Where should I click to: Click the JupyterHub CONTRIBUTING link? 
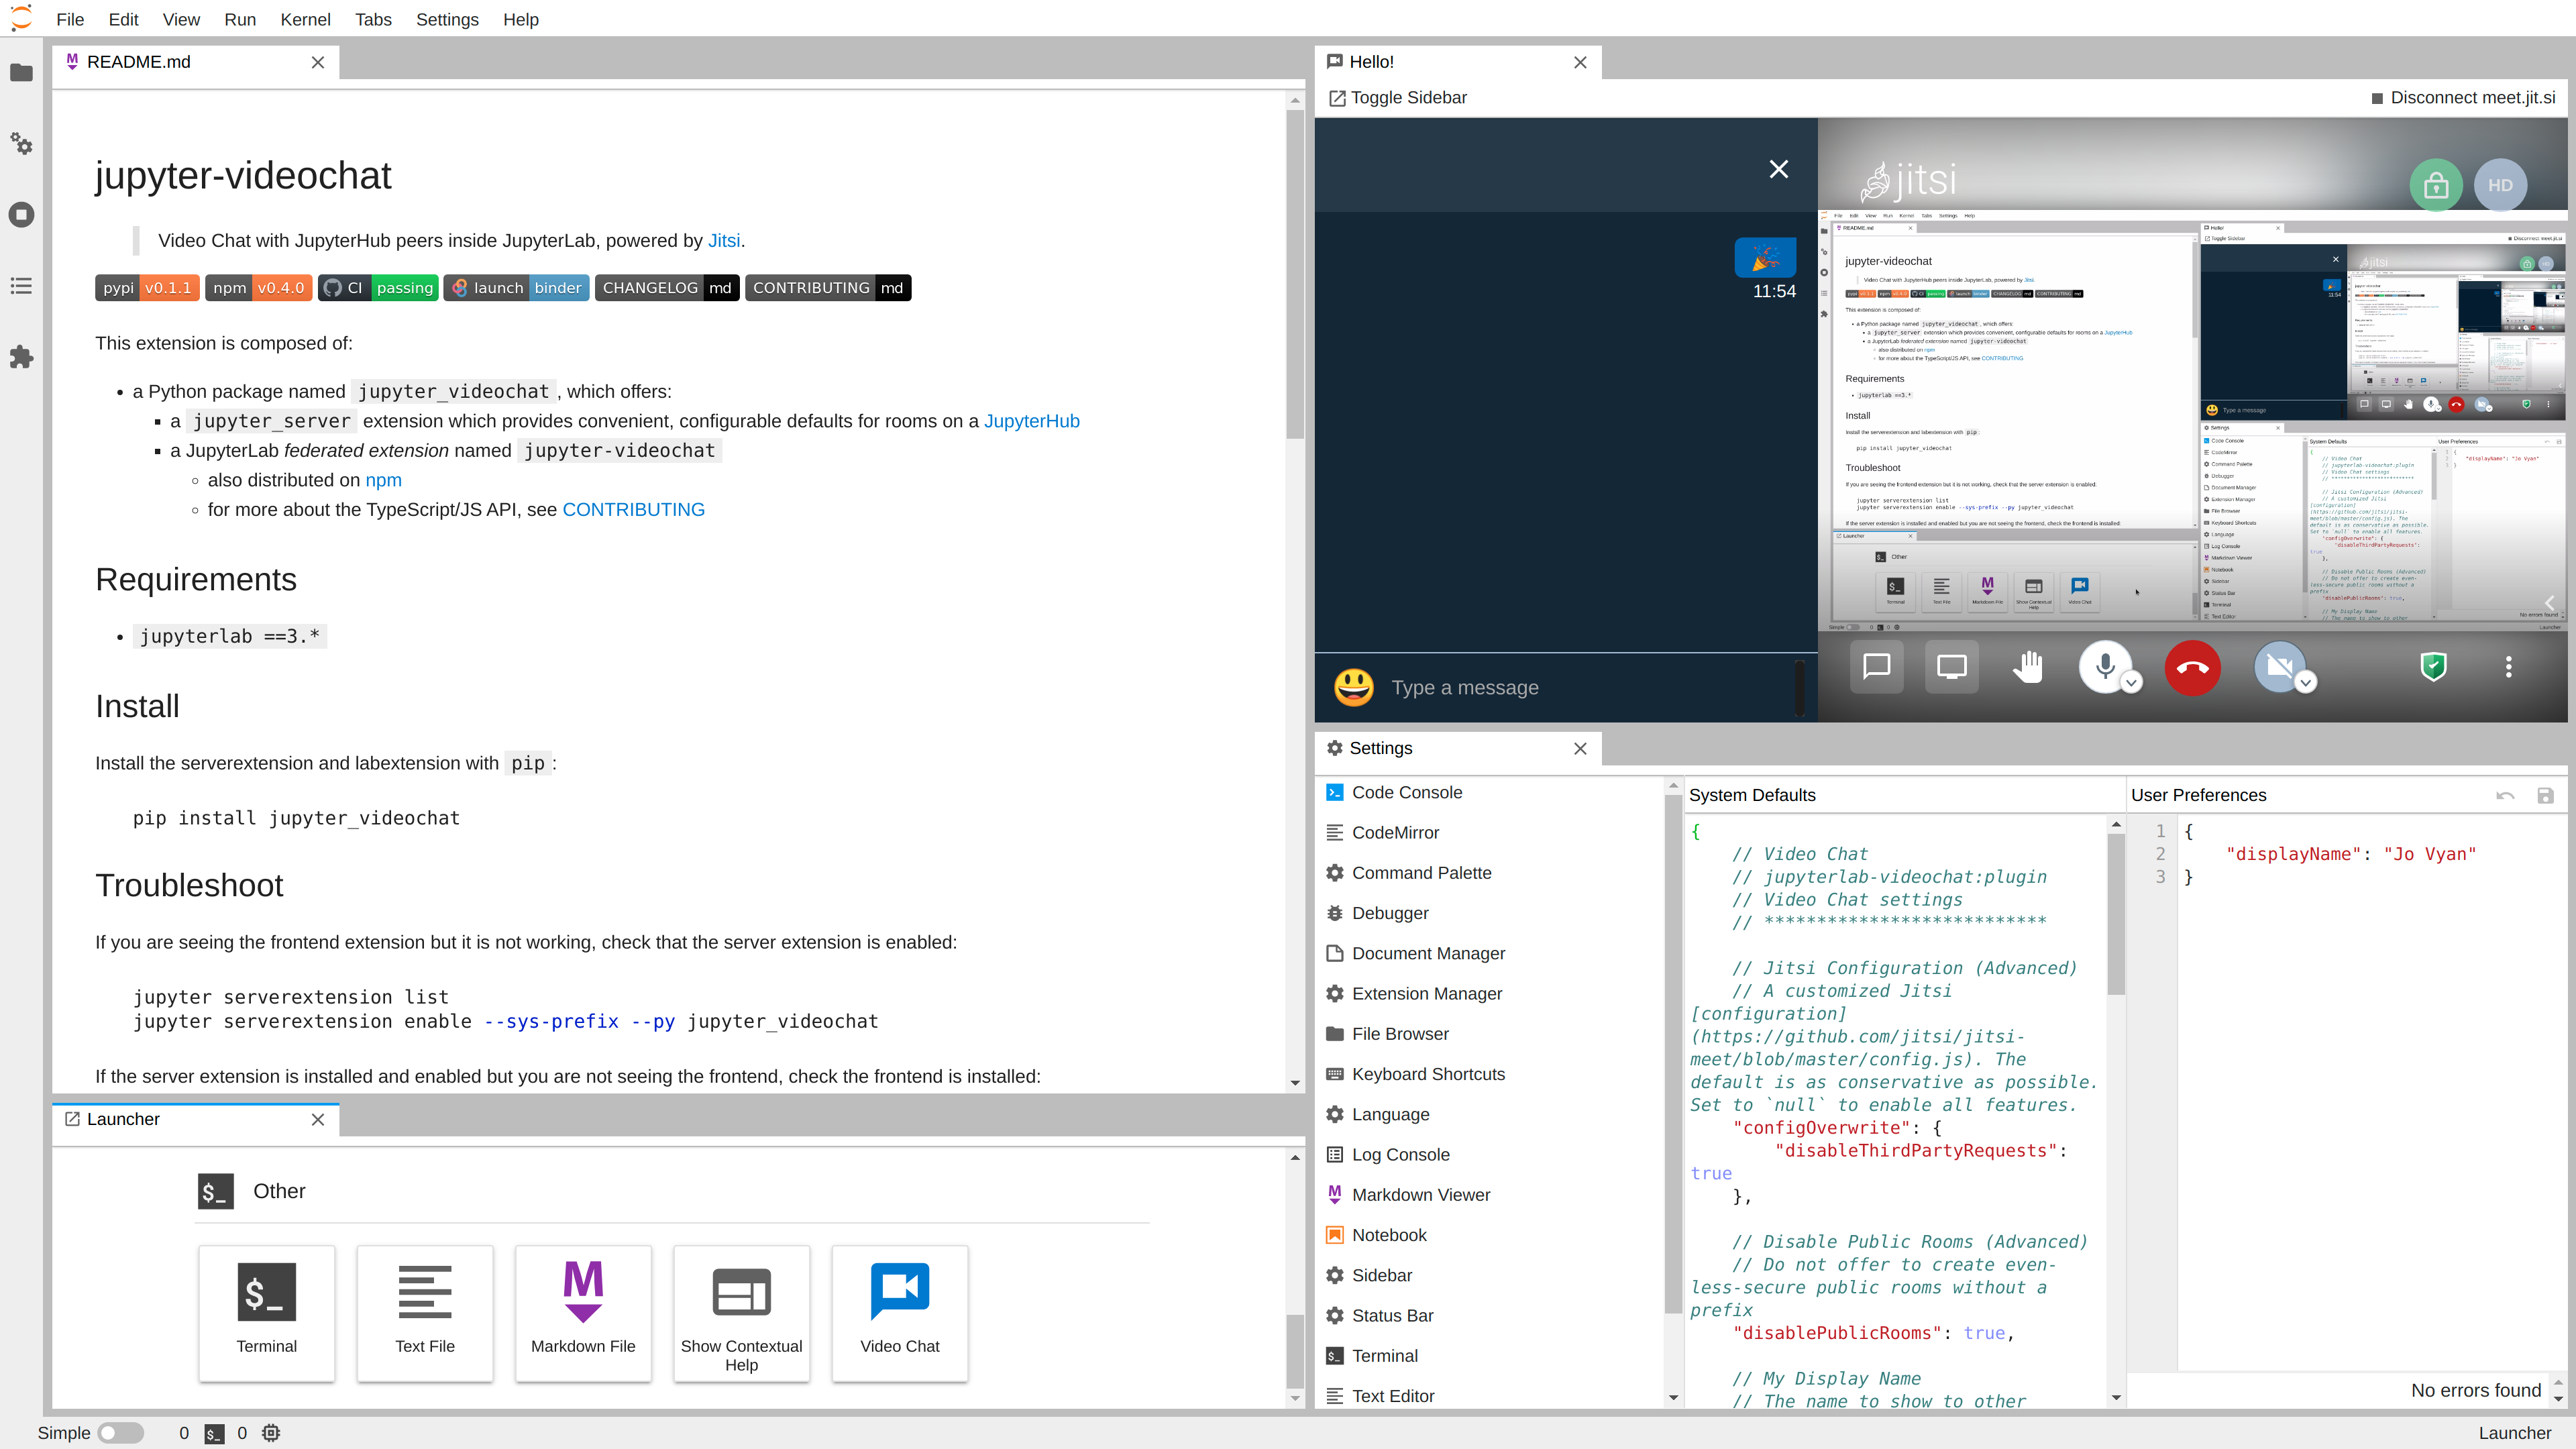[x=633, y=510]
